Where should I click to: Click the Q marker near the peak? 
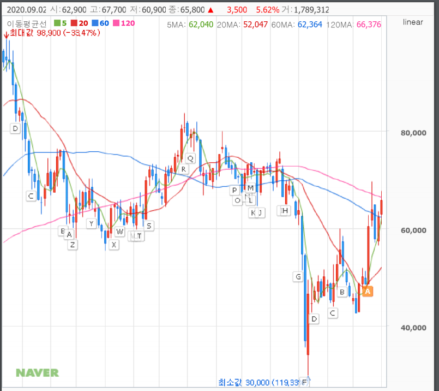(x=190, y=158)
